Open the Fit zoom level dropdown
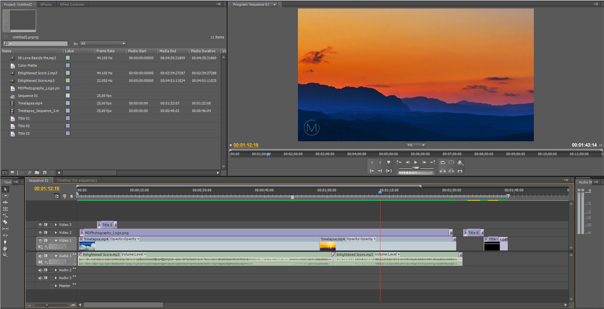This screenshot has width=604, height=309. [416, 145]
